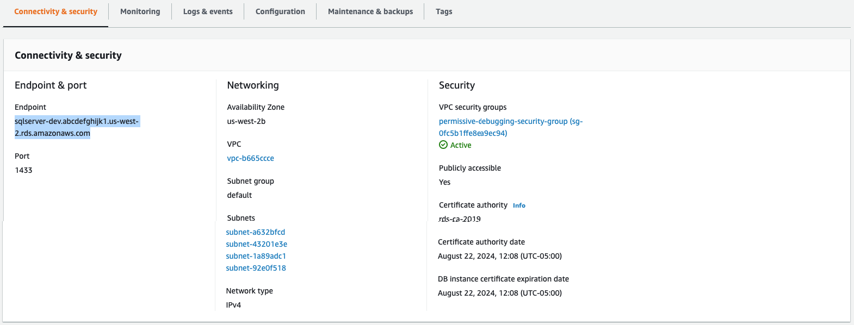Click the Security section heading
This screenshot has height=325, width=854.
pos(457,85)
